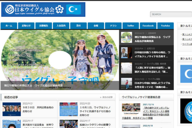Screen dimensions: 192x128
Task: Go to the Twitter menu tab
Action: (131, 26)
